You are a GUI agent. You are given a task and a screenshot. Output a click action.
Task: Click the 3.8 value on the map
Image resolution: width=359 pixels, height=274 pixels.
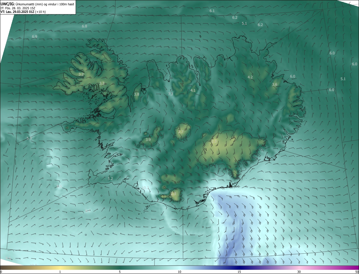pos(137,94)
